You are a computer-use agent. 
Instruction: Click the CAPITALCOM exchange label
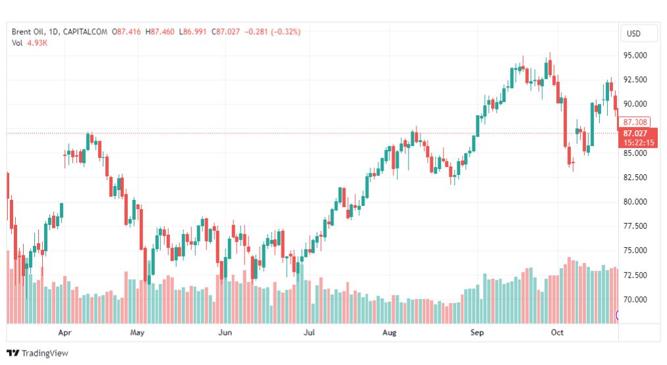point(85,32)
